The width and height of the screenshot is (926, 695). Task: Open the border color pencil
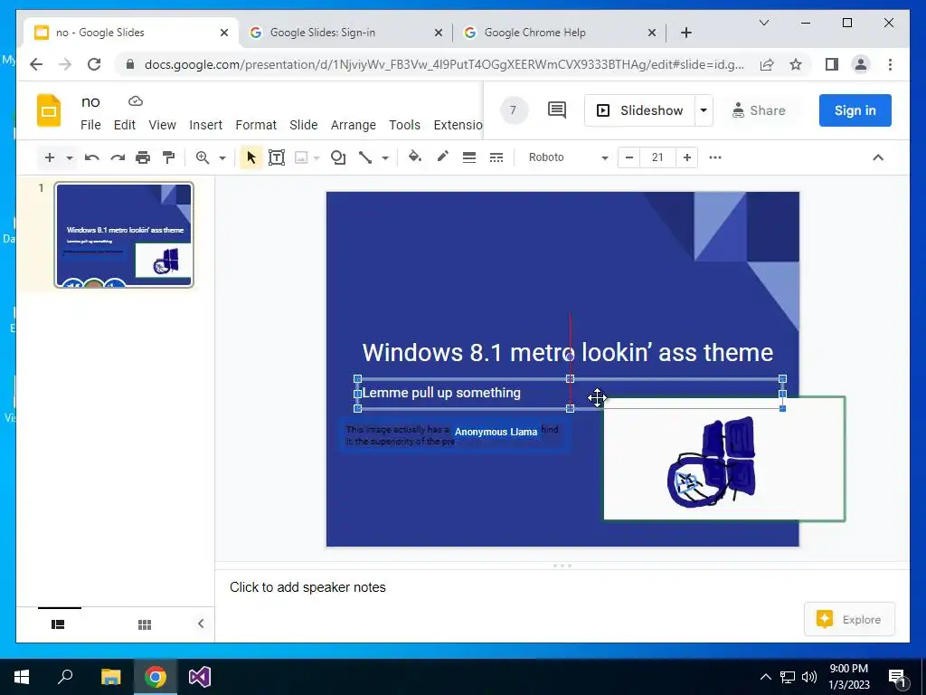pyautogui.click(x=442, y=157)
